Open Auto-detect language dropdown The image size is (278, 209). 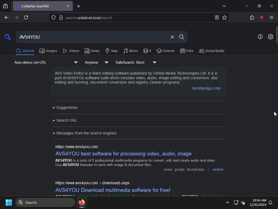(46, 62)
